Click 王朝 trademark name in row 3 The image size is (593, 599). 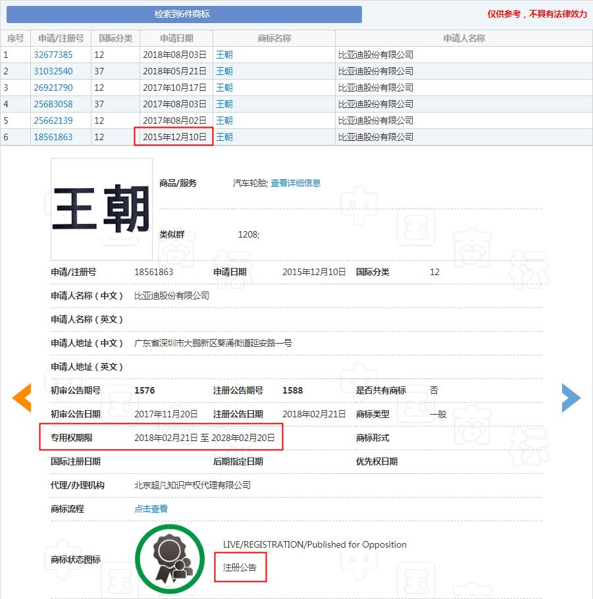point(224,88)
